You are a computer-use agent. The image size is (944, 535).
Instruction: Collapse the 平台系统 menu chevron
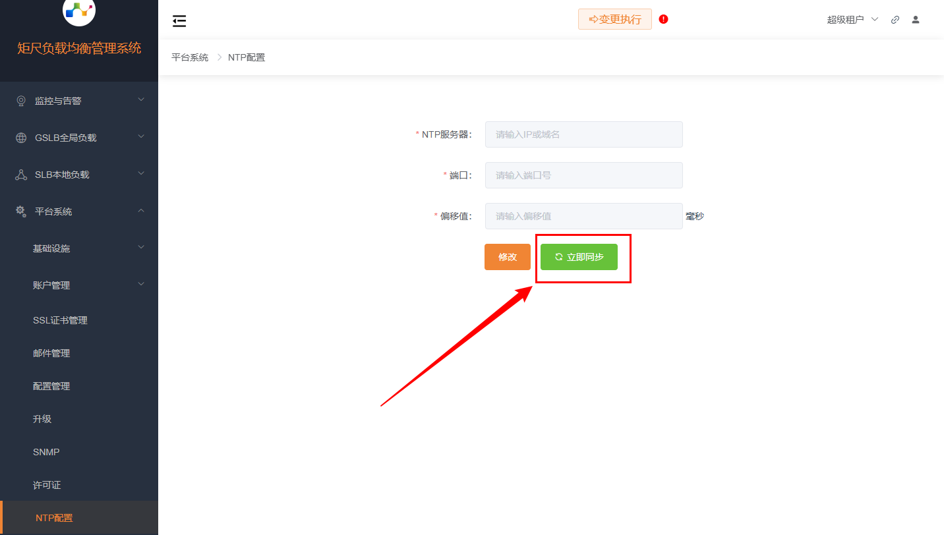[141, 211]
